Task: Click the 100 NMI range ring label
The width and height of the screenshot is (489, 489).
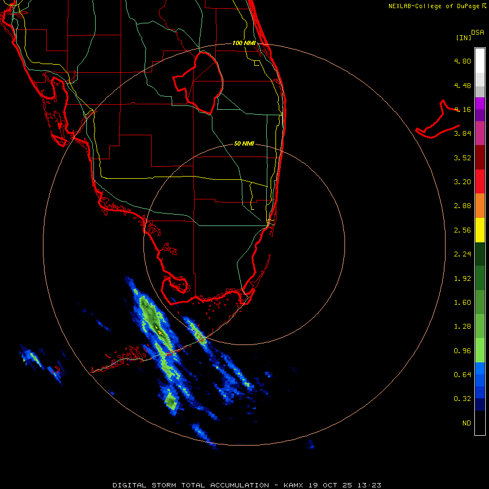Action: tap(244, 43)
